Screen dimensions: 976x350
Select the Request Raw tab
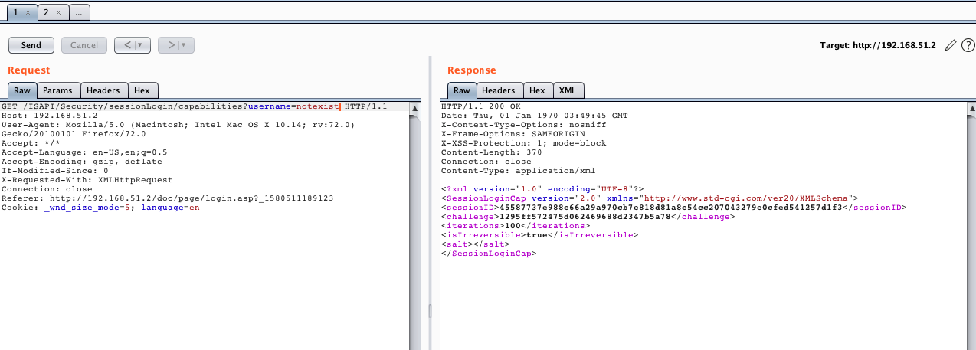(22, 90)
